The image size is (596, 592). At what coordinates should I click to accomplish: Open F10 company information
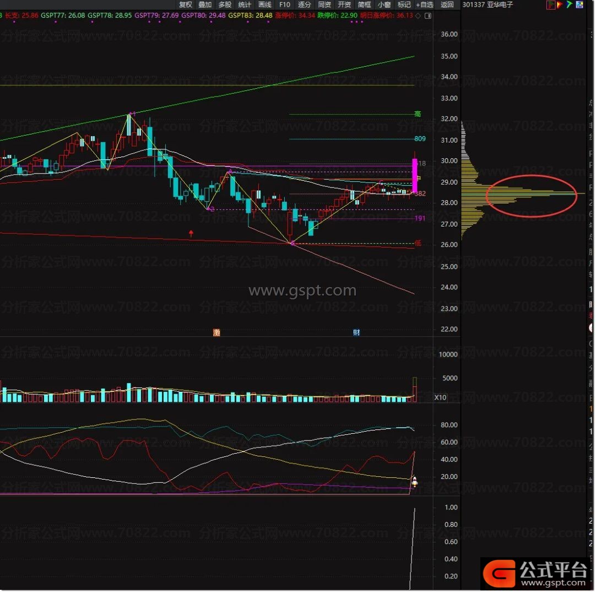tap(284, 5)
